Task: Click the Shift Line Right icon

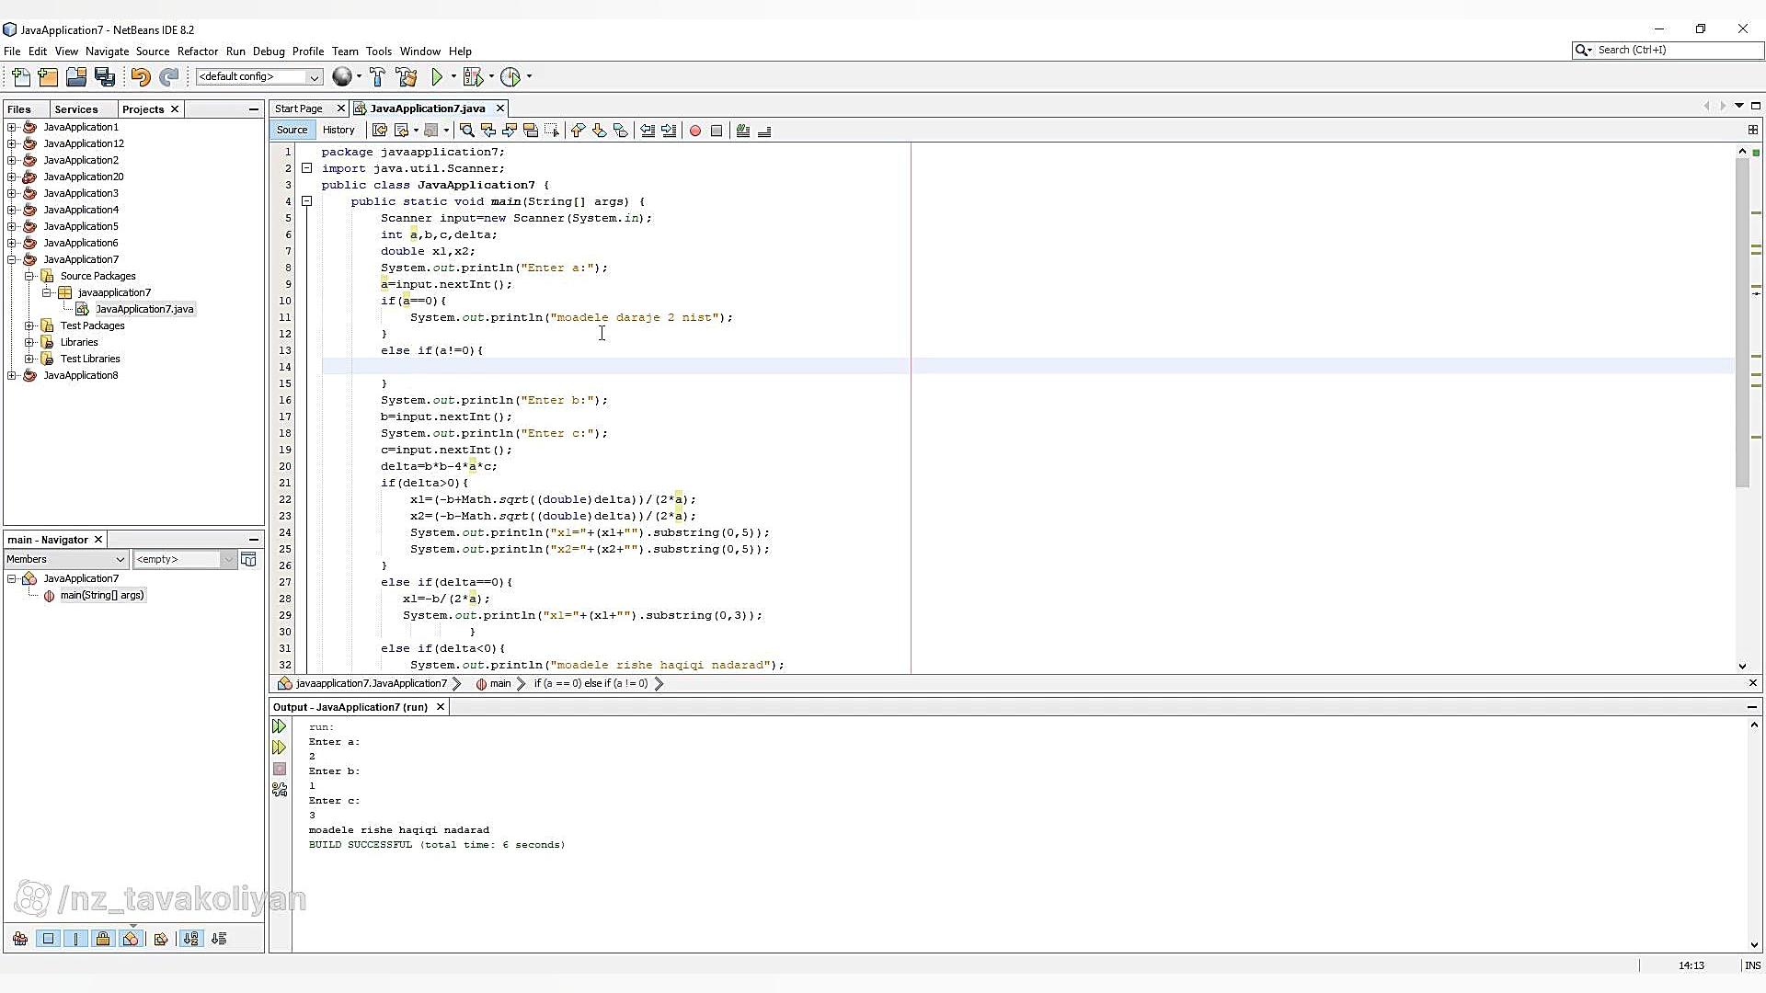Action: click(669, 131)
